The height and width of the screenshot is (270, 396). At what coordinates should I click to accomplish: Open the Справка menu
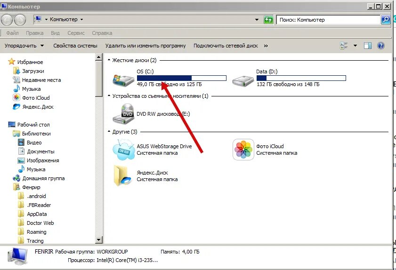(102, 33)
